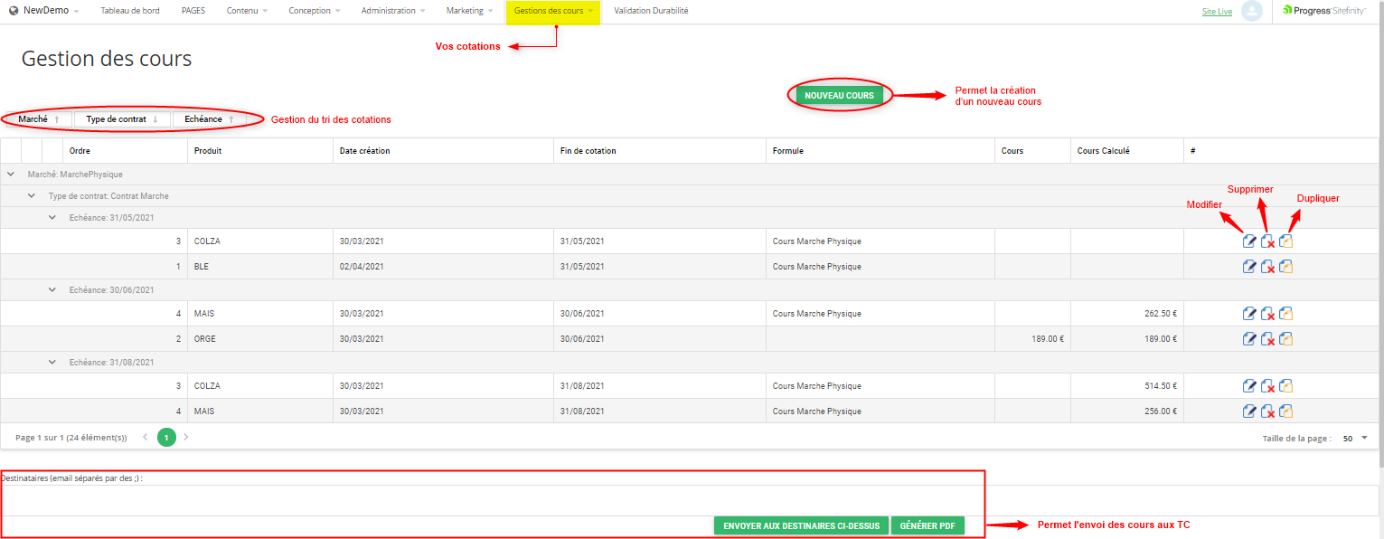Duplicate the MAIS 31/08/2021 quotation row
Screen dimensions: 1384x539
(1285, 411)
